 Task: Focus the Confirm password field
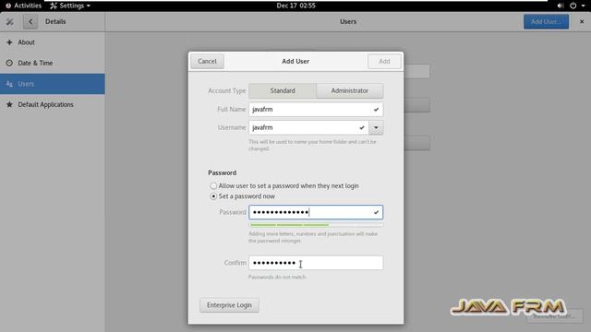pyautogui.click(x=316, y=263)
